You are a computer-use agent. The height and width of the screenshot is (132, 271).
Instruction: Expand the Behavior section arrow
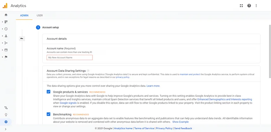click(2, 50)
